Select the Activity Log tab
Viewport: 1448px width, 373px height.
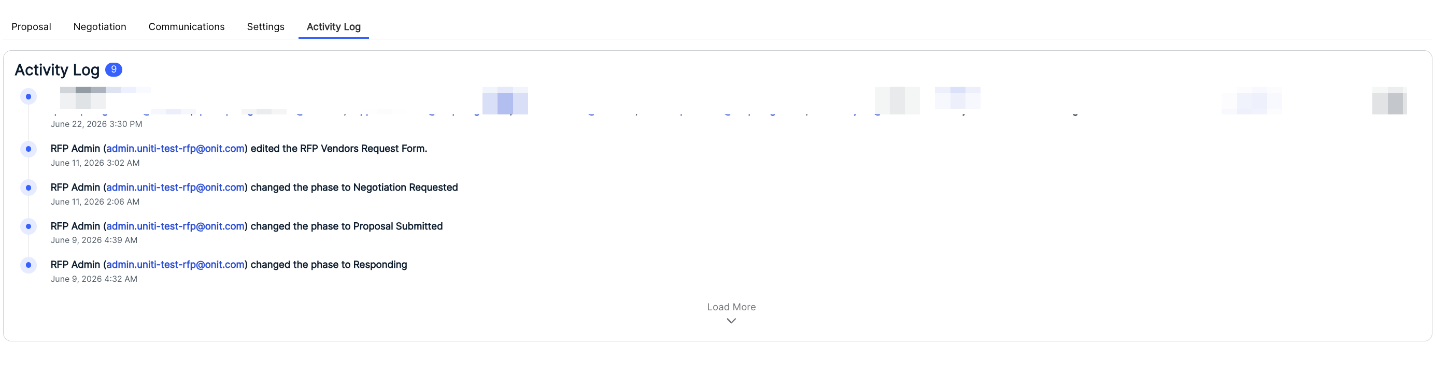[333, 26]
